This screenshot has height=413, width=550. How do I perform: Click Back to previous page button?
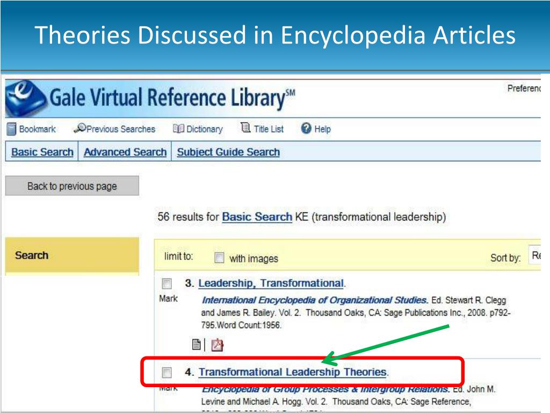[x=72, y=186]
